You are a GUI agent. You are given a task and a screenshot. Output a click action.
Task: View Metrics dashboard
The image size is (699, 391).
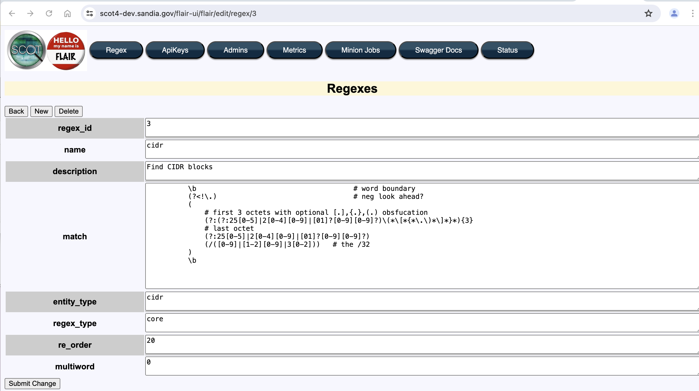(294, 50)
